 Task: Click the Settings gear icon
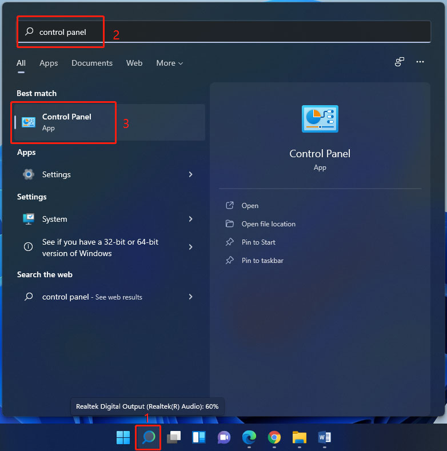29,174
